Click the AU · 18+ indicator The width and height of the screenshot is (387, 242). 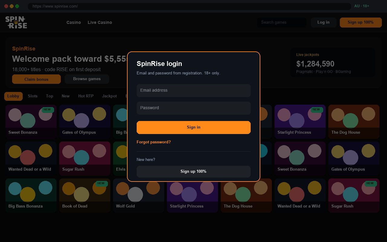point(362,6)
